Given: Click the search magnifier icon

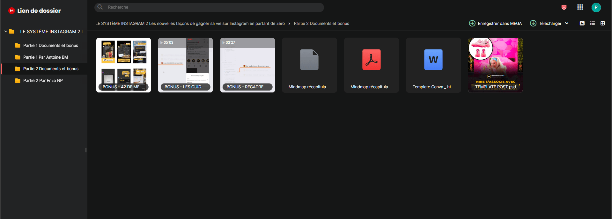Looking at the screenshot, I should [x=100, y=7].
